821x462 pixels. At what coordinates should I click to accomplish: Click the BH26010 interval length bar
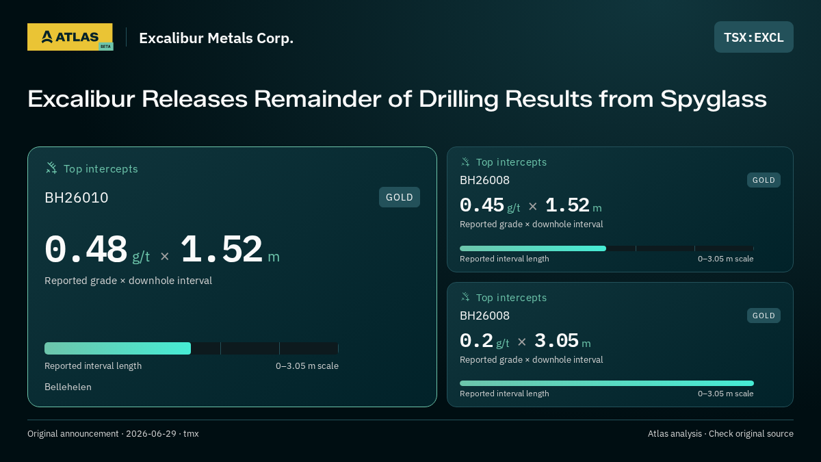192,348
